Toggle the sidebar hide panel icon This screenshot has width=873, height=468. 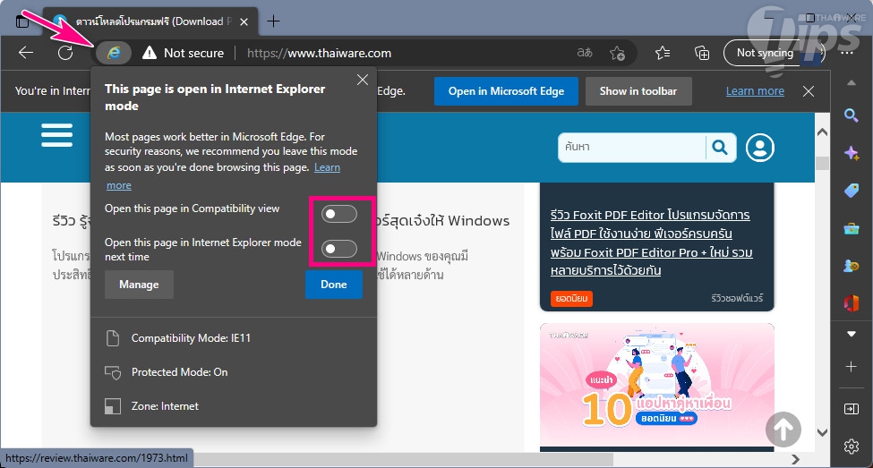tap(851, 409)
